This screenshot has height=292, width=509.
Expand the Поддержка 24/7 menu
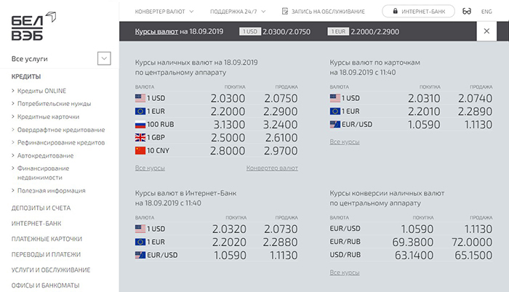237,12
